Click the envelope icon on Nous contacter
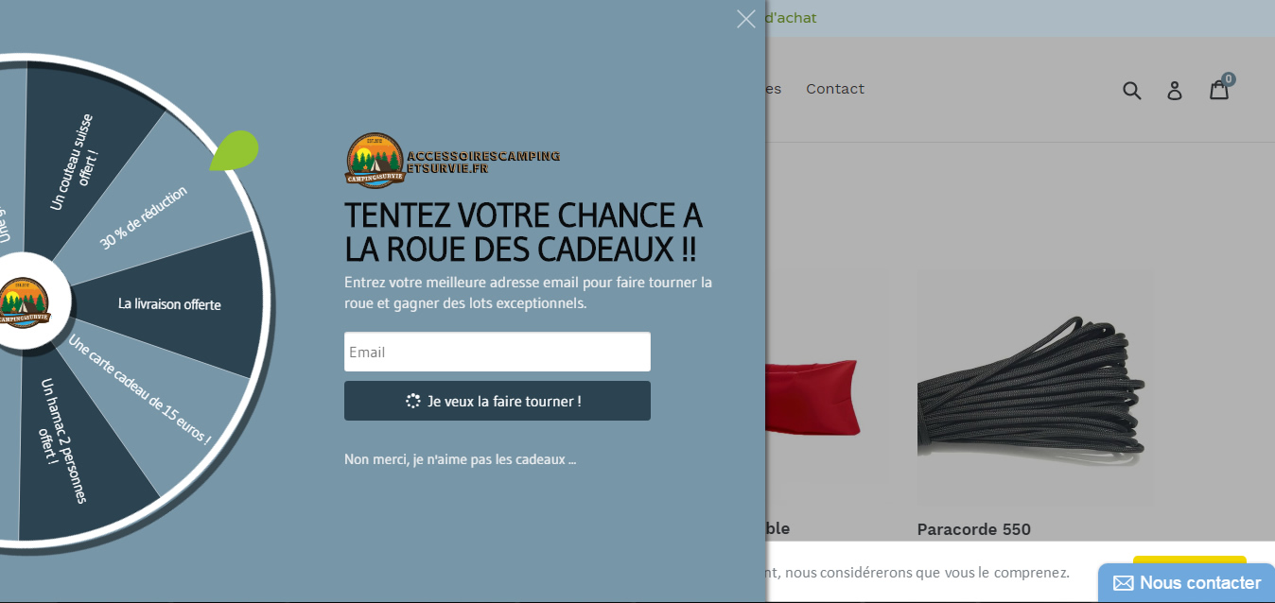This screenshot has width=1275, height=603. point(1124,583)
